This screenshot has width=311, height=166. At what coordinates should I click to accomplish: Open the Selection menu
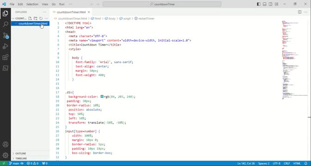point(32,4)
